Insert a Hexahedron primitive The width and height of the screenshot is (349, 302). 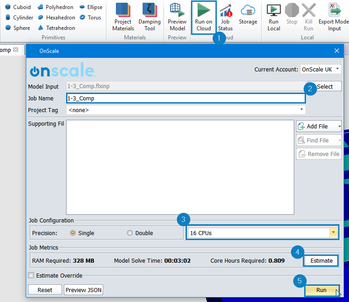56,17
